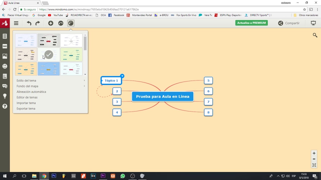Viewport: 321px width, 180px height.
Task: Open Windows notification center
Action: coord(315,176)
